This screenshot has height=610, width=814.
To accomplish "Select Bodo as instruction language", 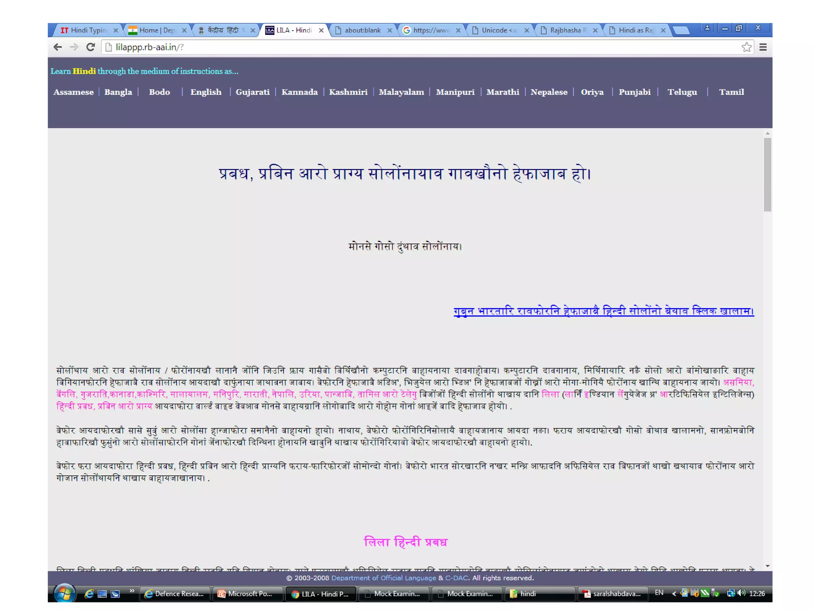I will pyautogui.click(x=159, y=92).
